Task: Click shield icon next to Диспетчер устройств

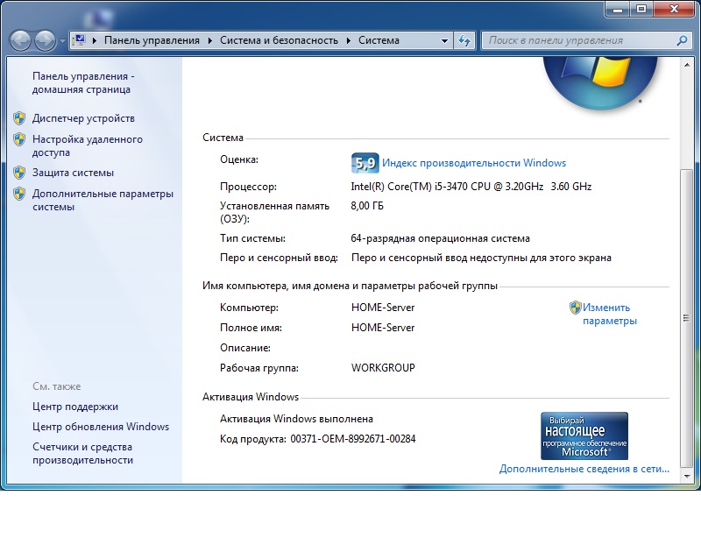Action: (19, 118)
